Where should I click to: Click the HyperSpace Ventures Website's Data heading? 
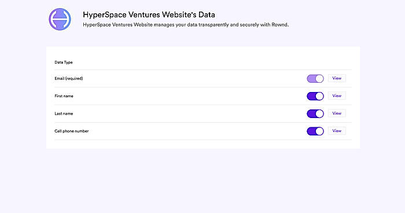[149, 14]
